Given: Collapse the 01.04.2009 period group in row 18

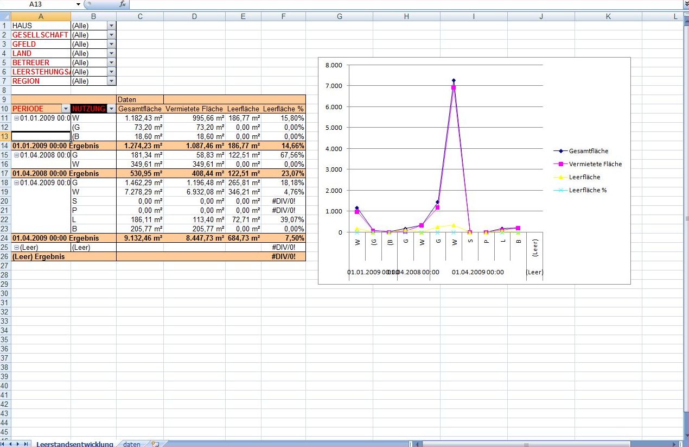Looking at the screenshot, I should coord(16,182).
